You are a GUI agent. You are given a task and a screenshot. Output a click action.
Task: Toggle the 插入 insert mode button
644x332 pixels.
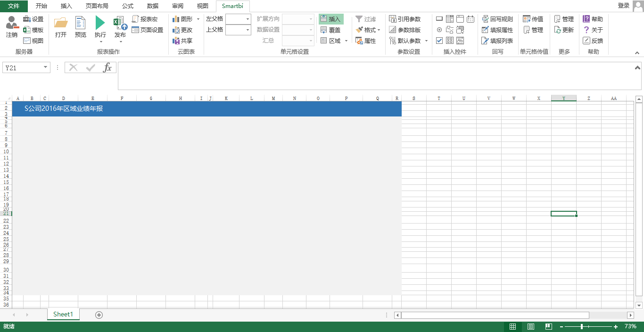(x=331, y=19)
